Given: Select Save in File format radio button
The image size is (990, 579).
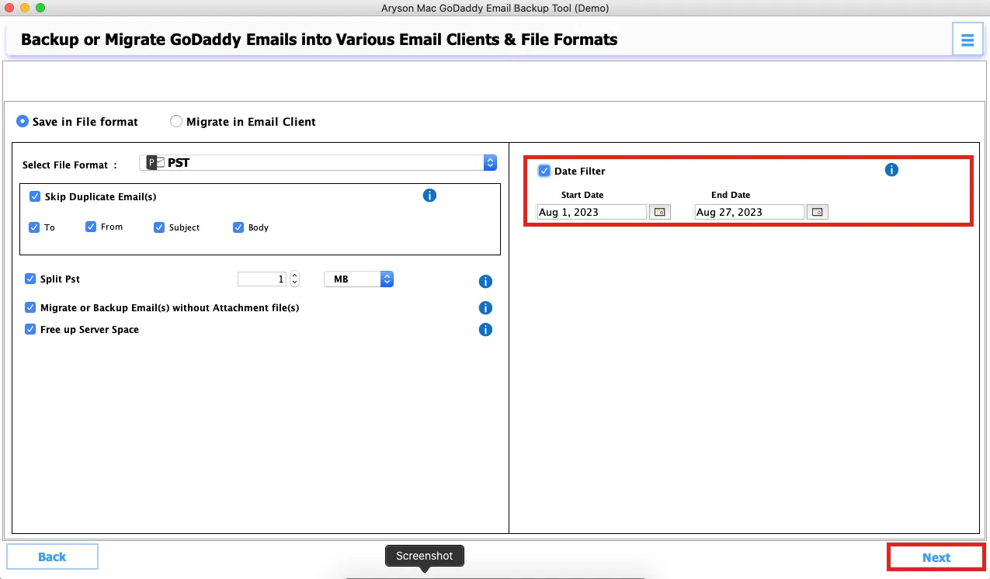Looking at the screenshot, I should (x=23, y=121).
